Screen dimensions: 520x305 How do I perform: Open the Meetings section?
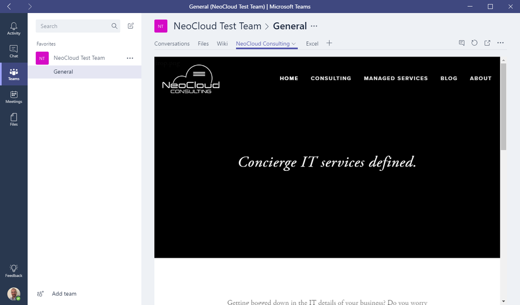[x=14, y=97]
